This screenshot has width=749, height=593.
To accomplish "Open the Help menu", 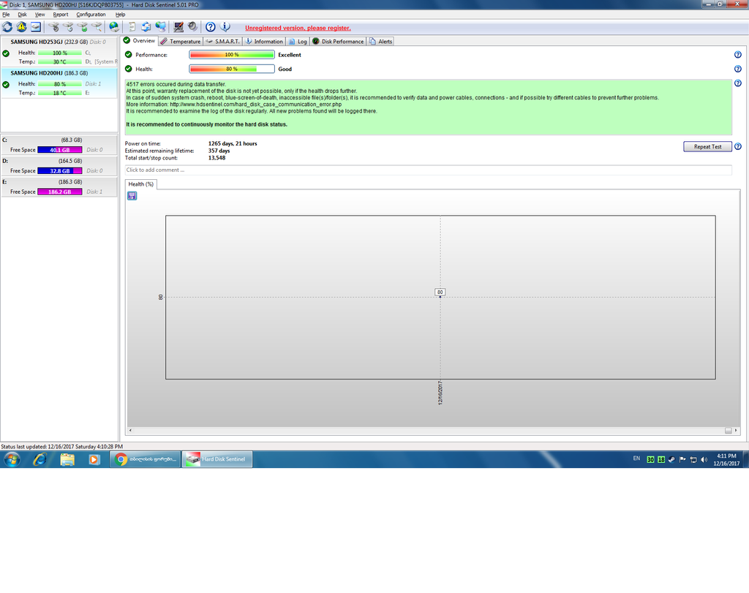I will pyautogui.click(x=121, y=15).
